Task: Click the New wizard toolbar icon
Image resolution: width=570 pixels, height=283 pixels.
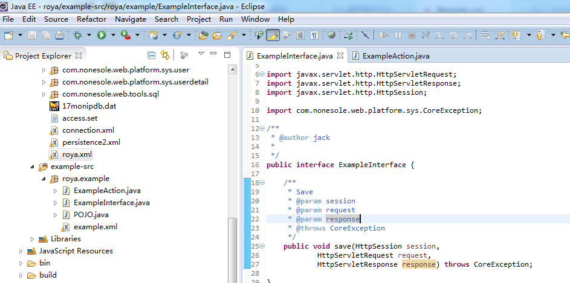Action: point(8,35)
